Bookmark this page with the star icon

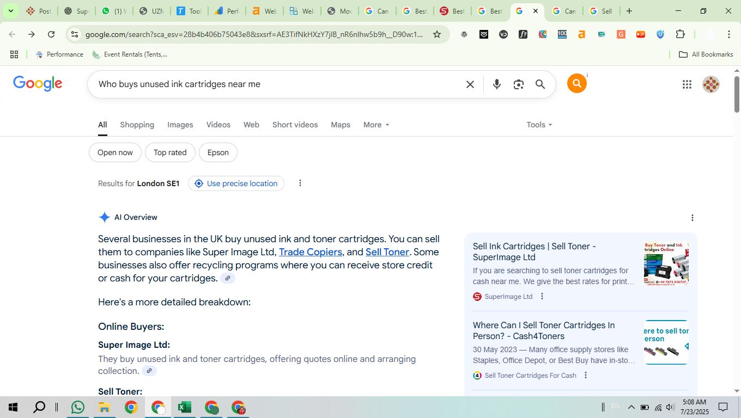(x=436, y=34)
